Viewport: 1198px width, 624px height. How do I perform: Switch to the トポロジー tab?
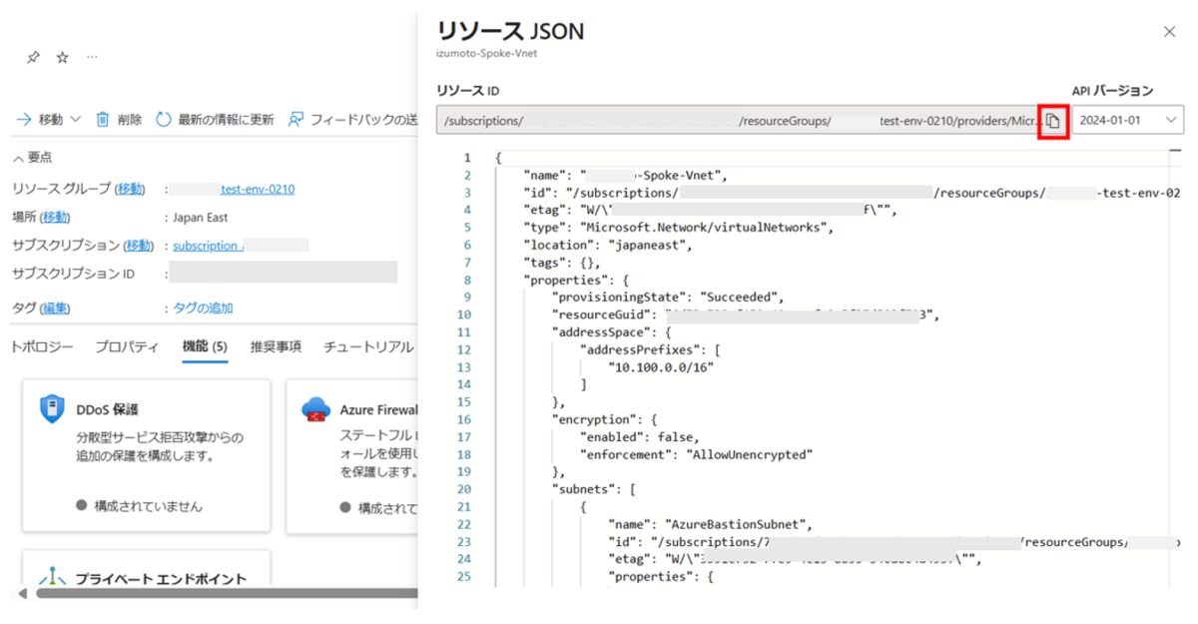point(42,346)
